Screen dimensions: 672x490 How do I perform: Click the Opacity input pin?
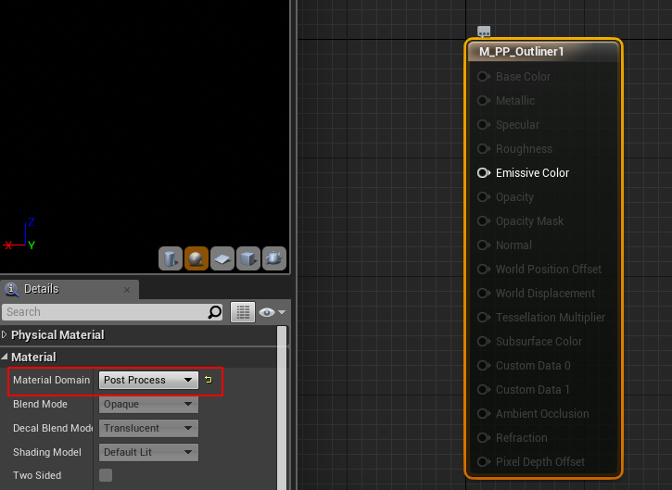(x=484, y=196)
